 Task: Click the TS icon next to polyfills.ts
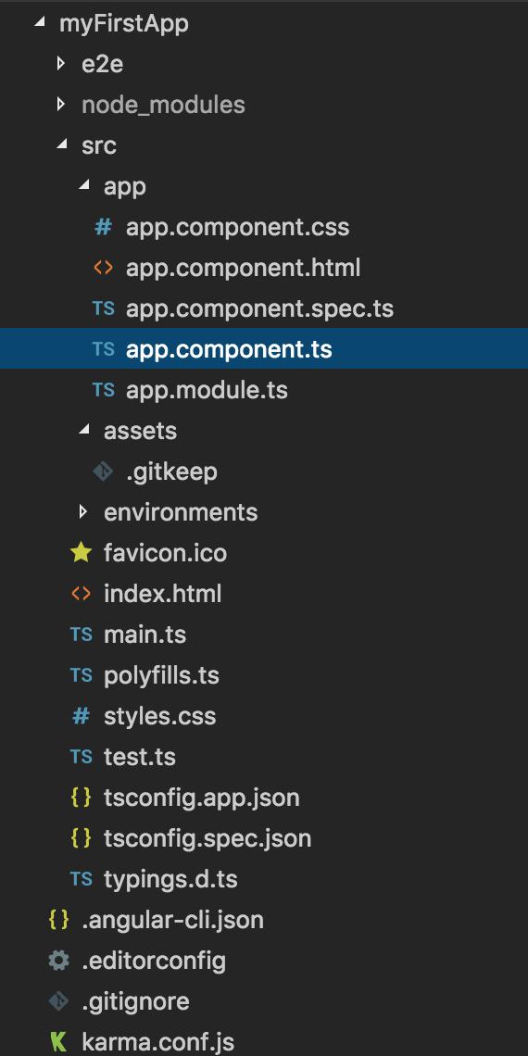[81, 674]
